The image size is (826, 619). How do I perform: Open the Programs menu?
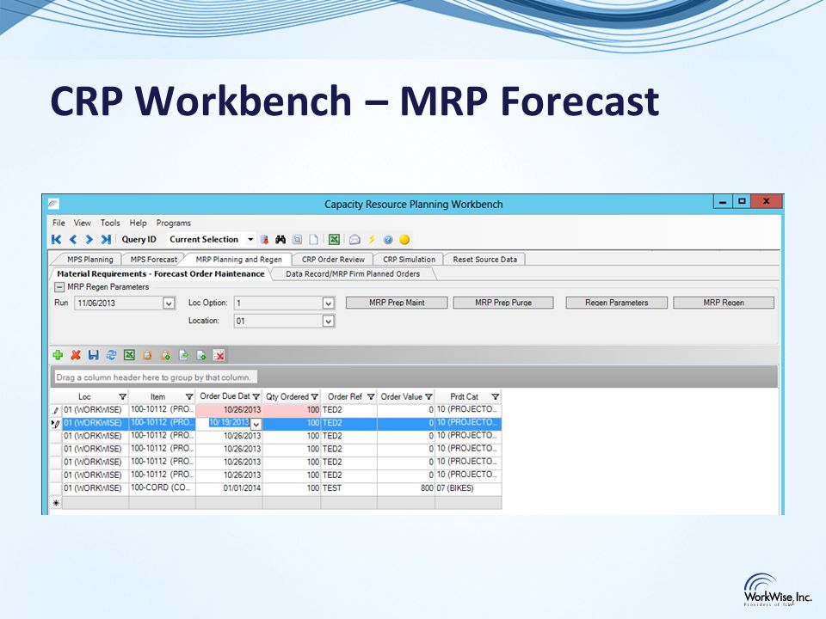pyautogui.click(x=173, y=223)
